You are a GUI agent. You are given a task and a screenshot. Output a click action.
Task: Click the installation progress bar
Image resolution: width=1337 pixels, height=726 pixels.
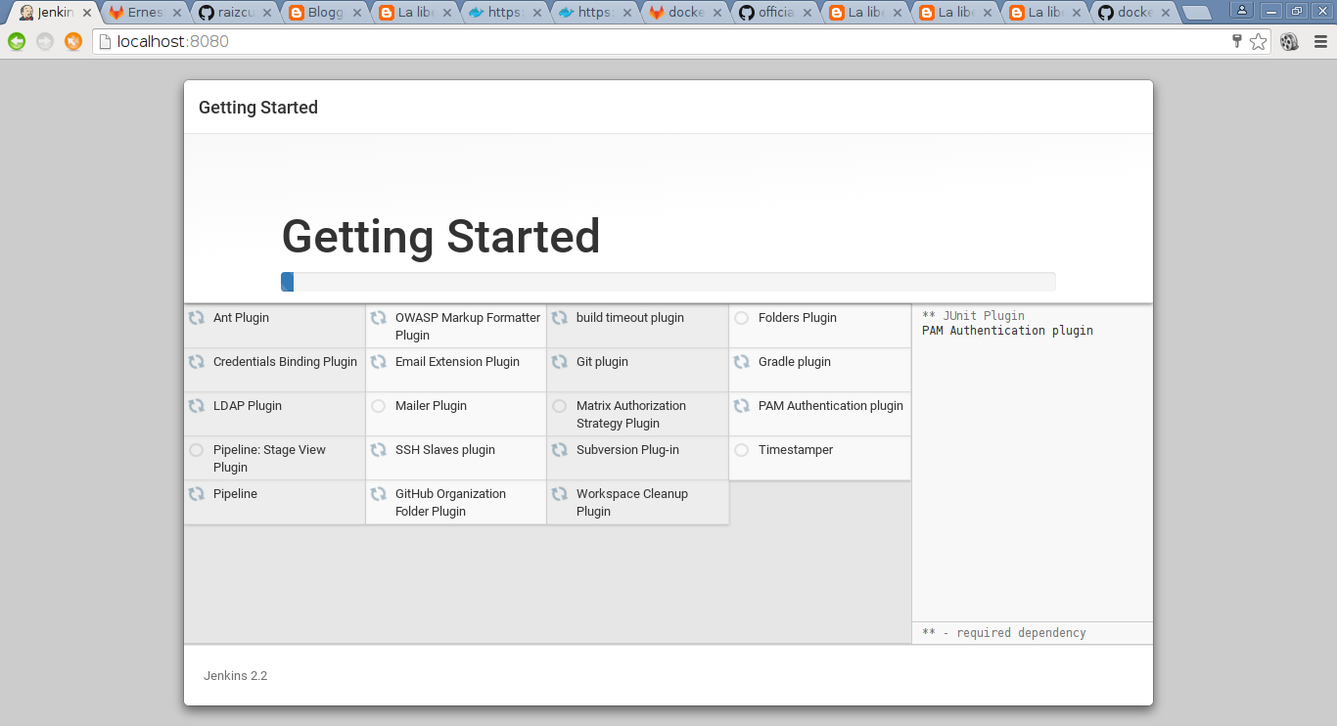pos(668,282)
